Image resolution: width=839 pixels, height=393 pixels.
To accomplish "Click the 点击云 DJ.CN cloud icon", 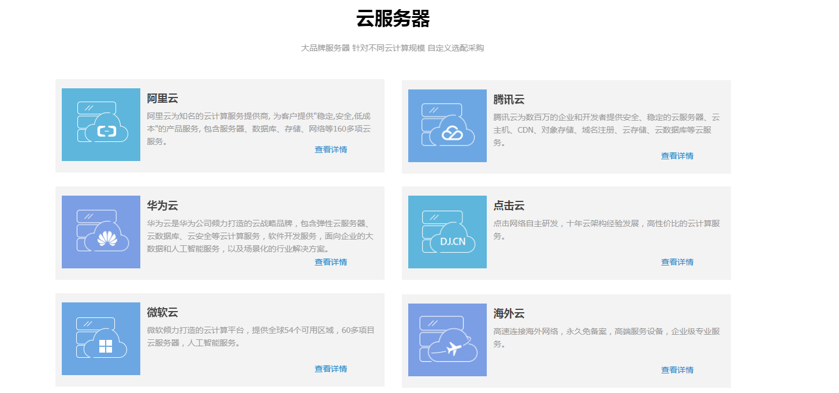I will tap(448, 232).
